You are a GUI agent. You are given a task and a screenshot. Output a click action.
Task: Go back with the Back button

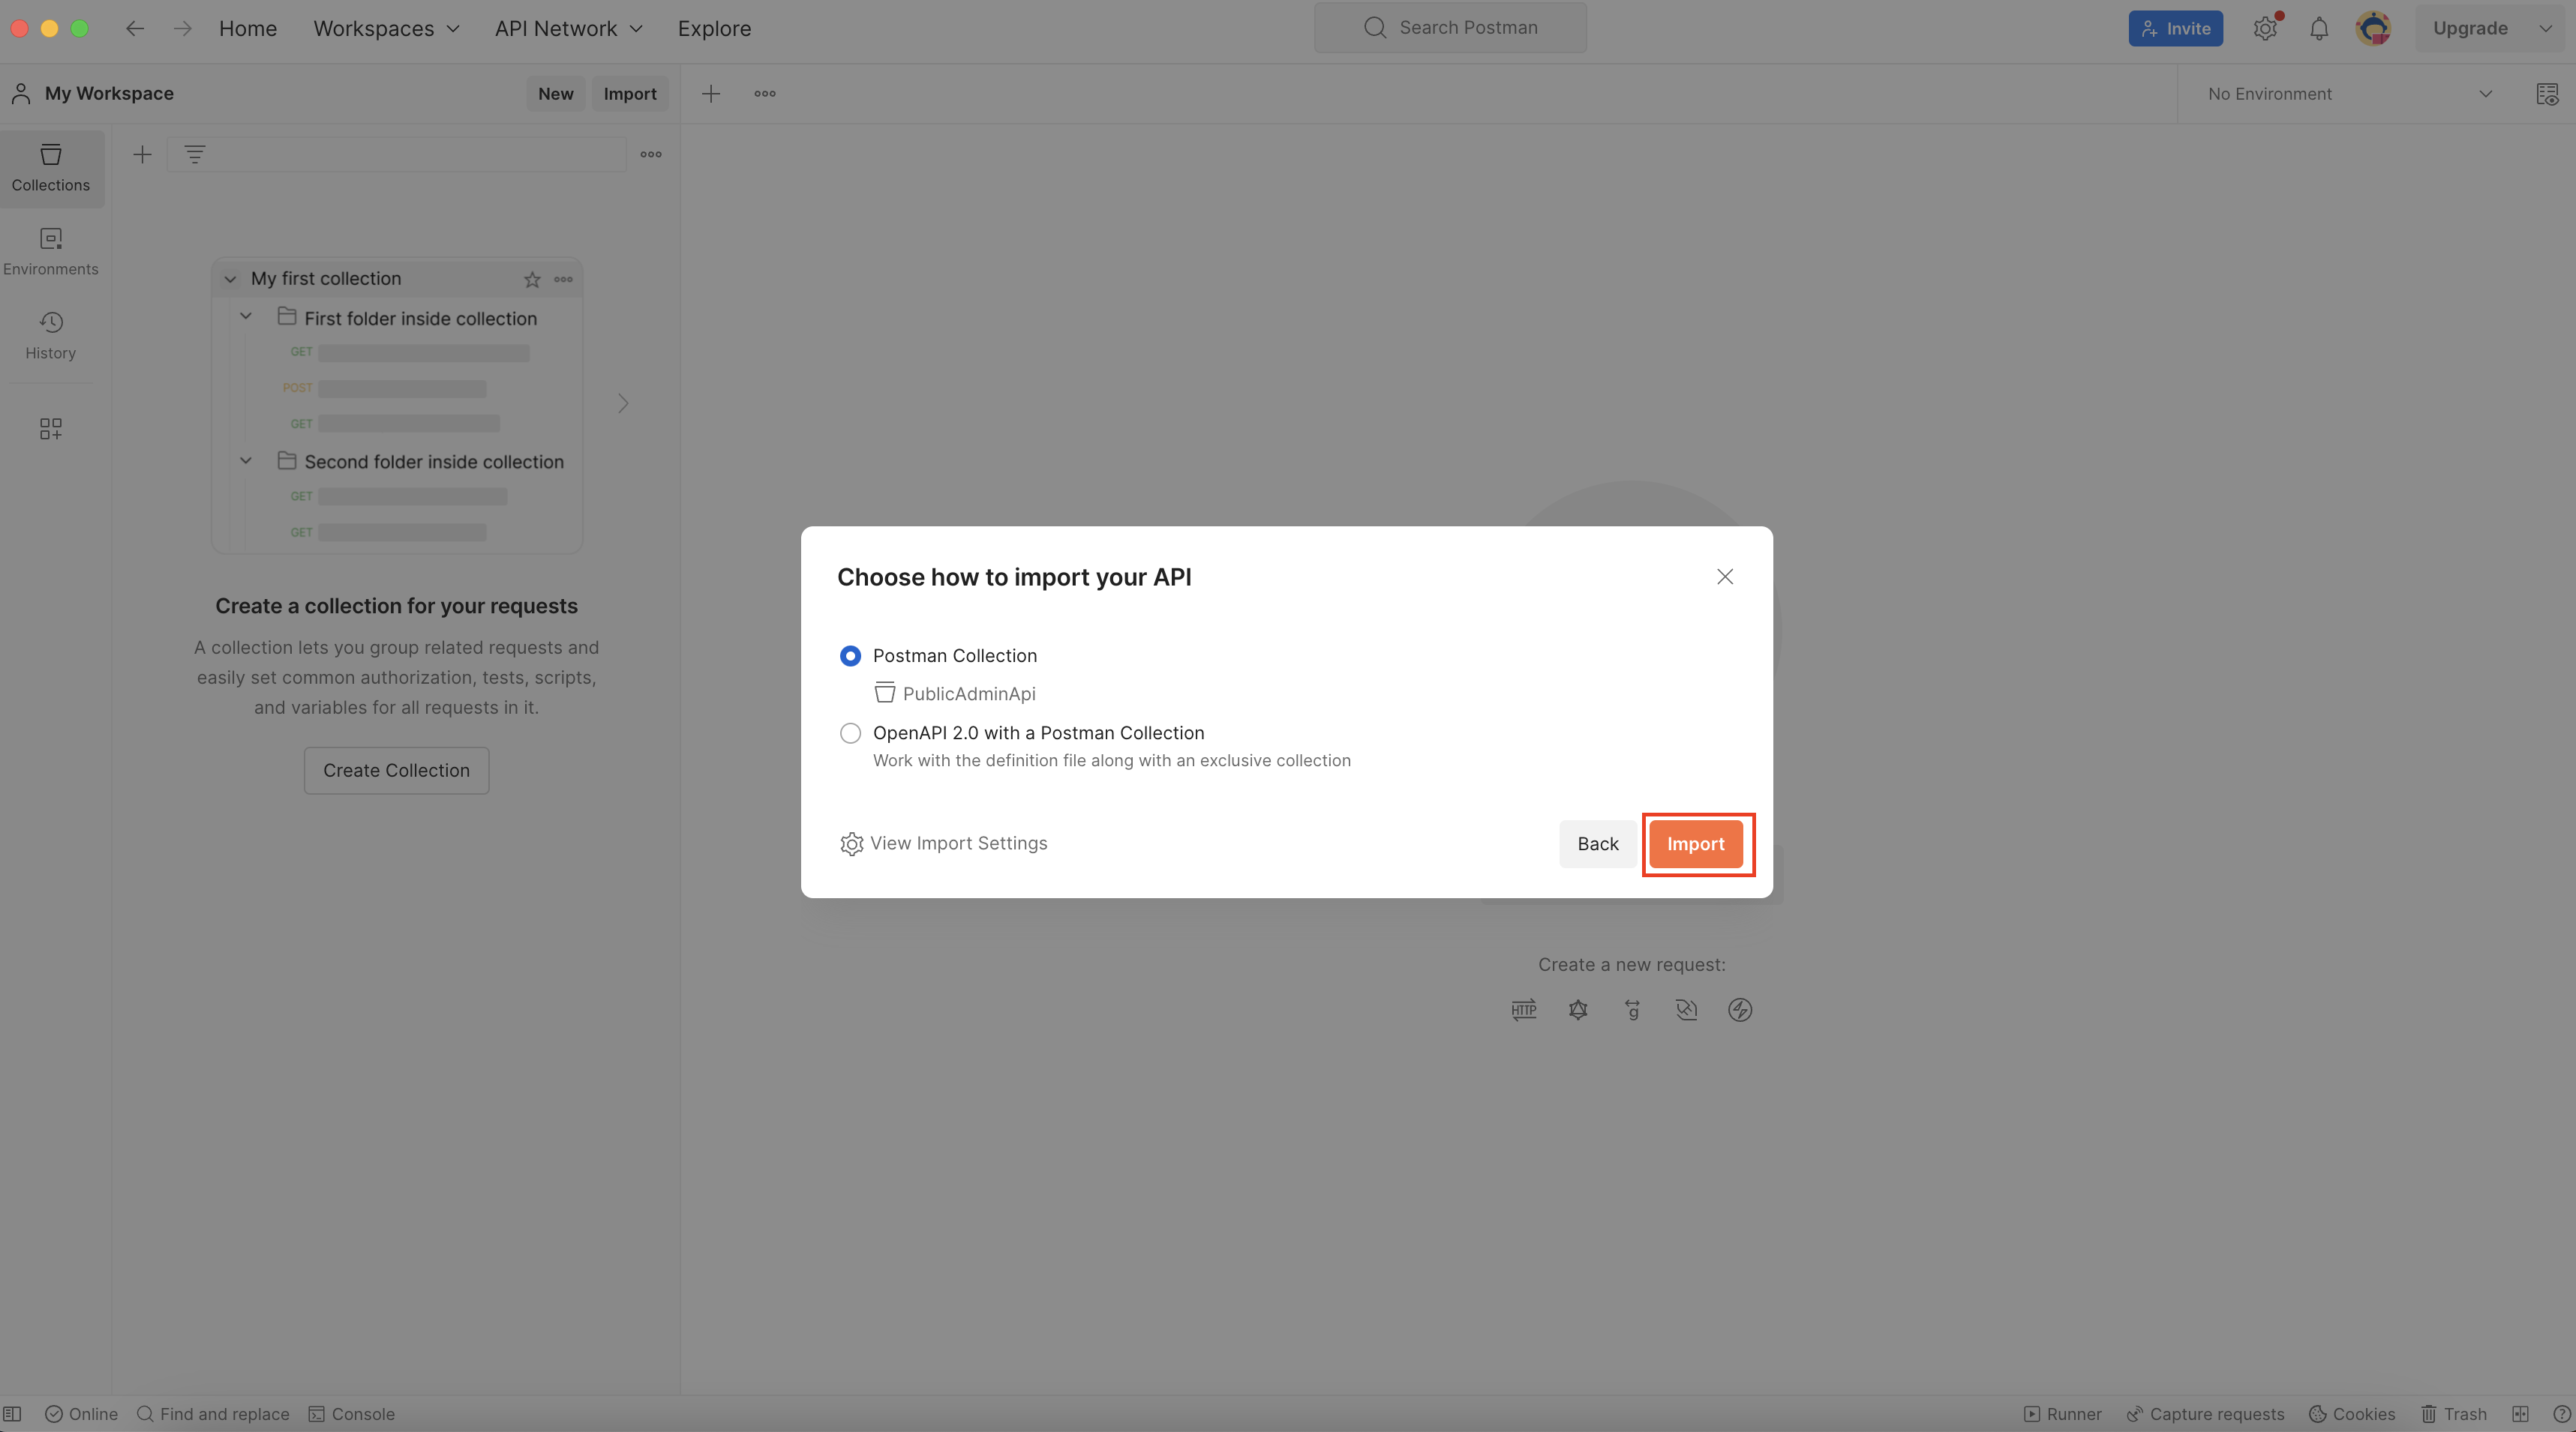coord(1597,843)
